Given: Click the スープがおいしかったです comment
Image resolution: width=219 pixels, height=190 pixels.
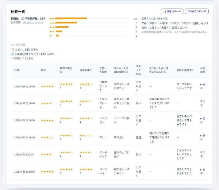Looking at the screenshot, I should 184,86.
